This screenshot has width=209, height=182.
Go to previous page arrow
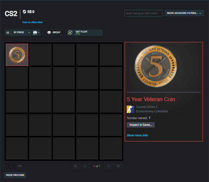[85, 166]
